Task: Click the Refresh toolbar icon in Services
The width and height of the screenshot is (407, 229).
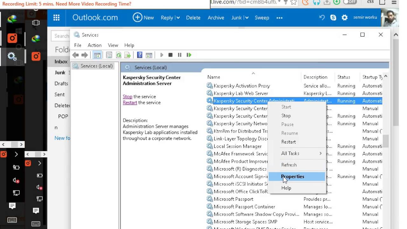Action: pos(119,55)
